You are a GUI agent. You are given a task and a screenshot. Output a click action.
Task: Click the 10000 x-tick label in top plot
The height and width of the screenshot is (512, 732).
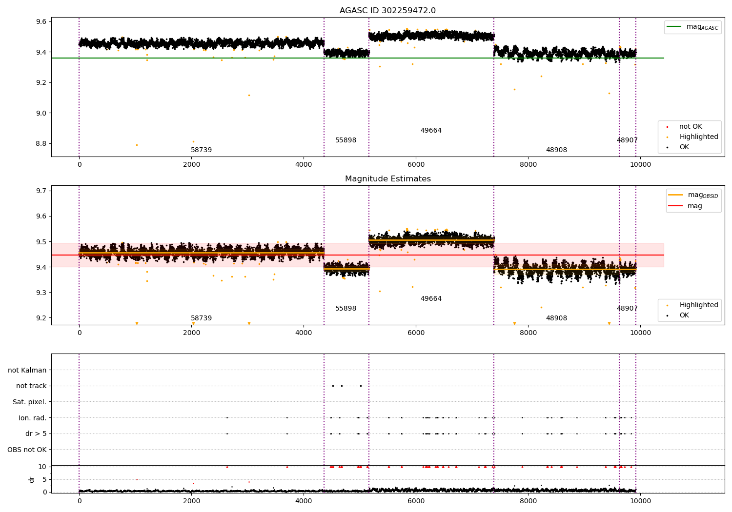640,165
